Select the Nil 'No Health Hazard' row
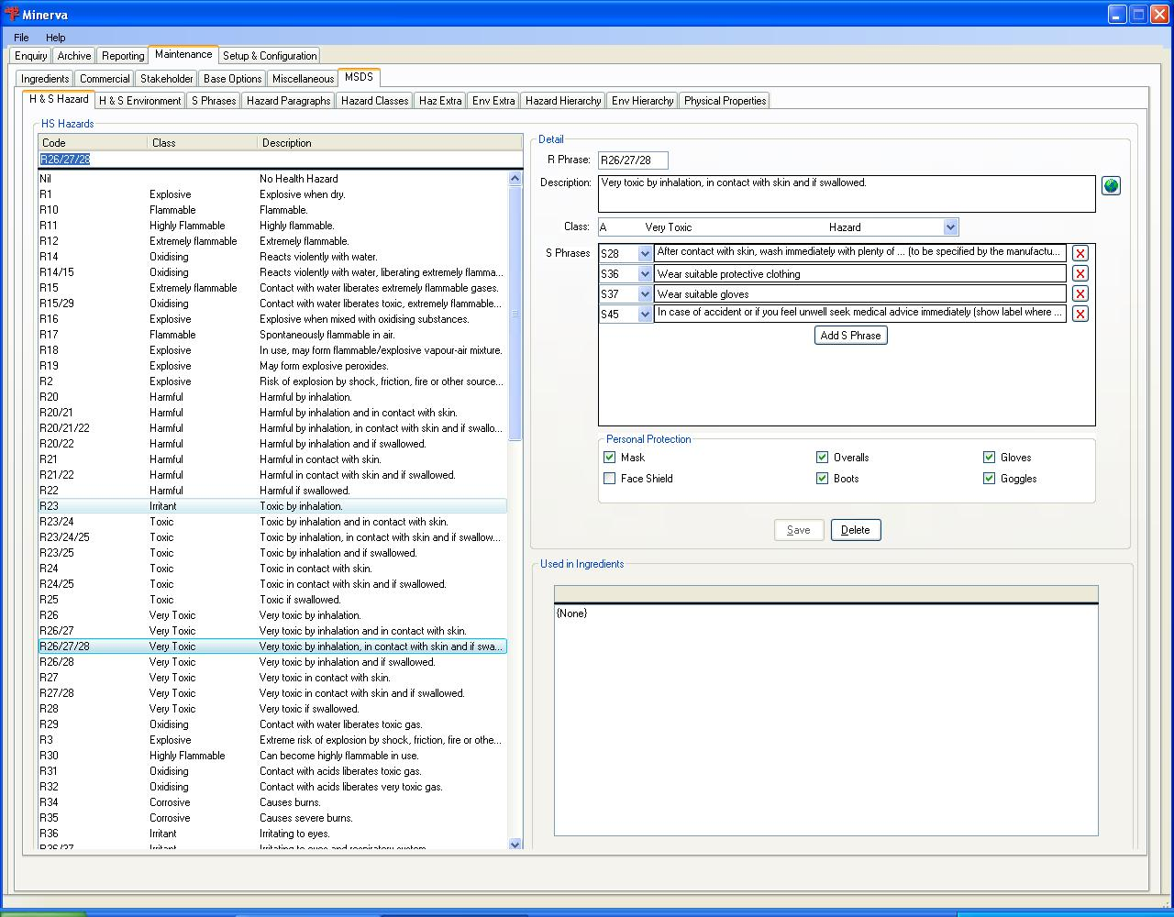 272,179
